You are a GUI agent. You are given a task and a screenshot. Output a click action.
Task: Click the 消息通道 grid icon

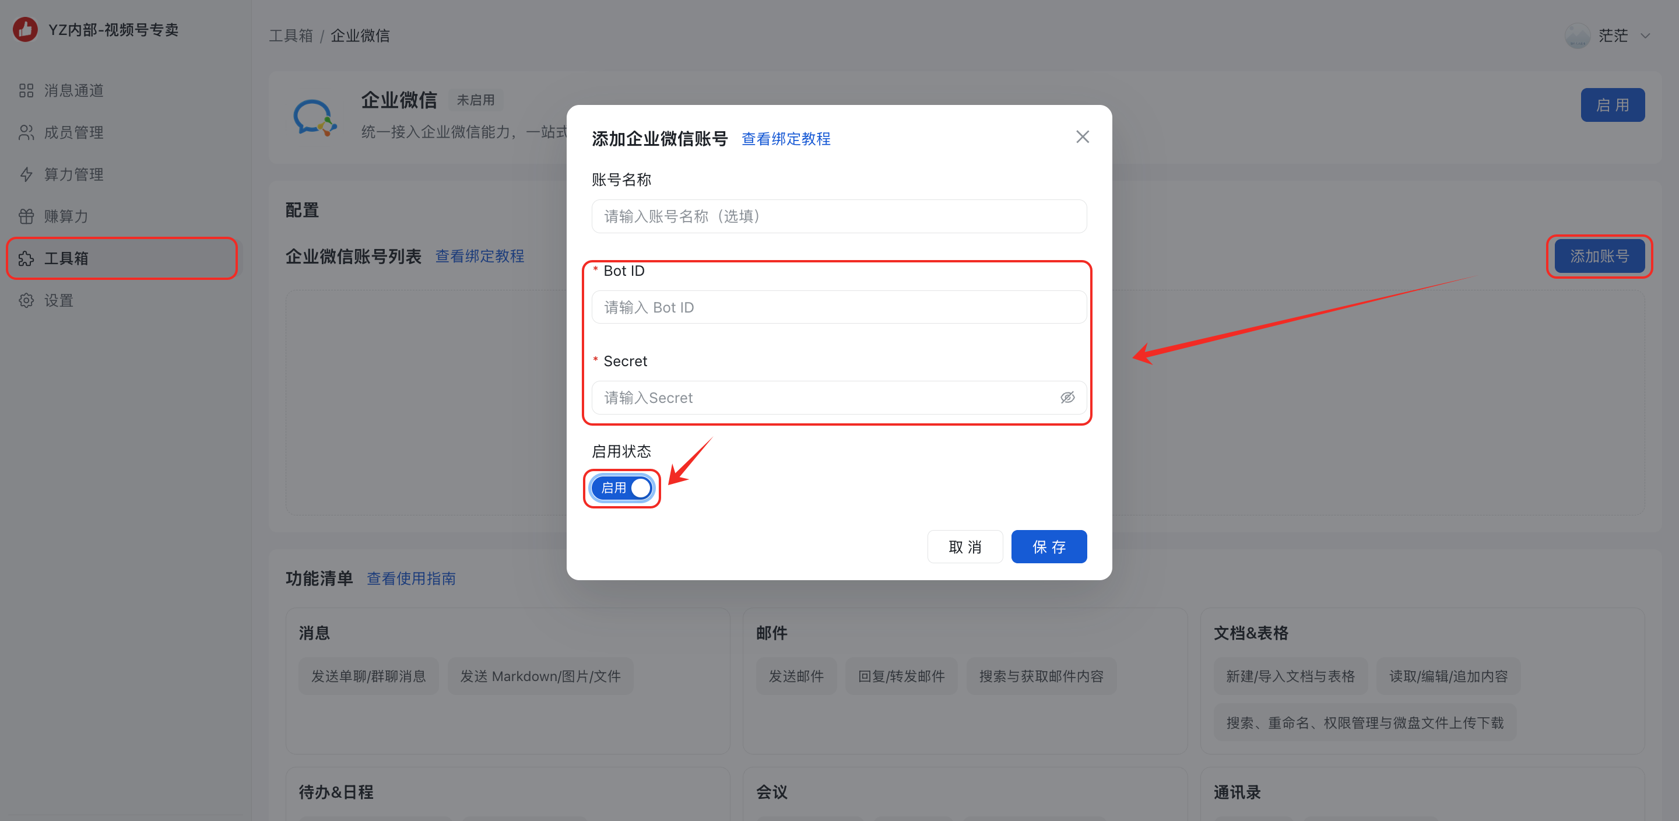26,90
